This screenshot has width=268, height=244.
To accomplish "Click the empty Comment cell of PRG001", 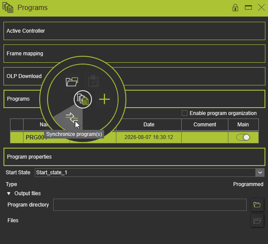I will coord(205,137).
